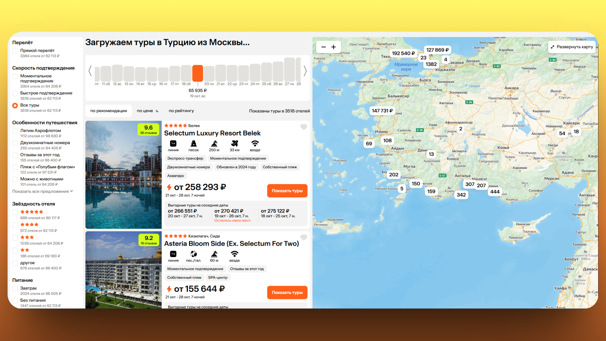The image size is (606, 341).
Task: Click 'Показать туры' for Selectum Luxury Resort
Action: tap(287, 191)
